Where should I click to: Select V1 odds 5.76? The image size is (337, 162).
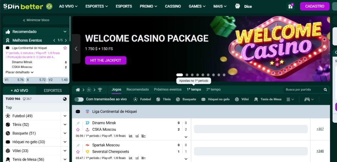coord(14,80)
